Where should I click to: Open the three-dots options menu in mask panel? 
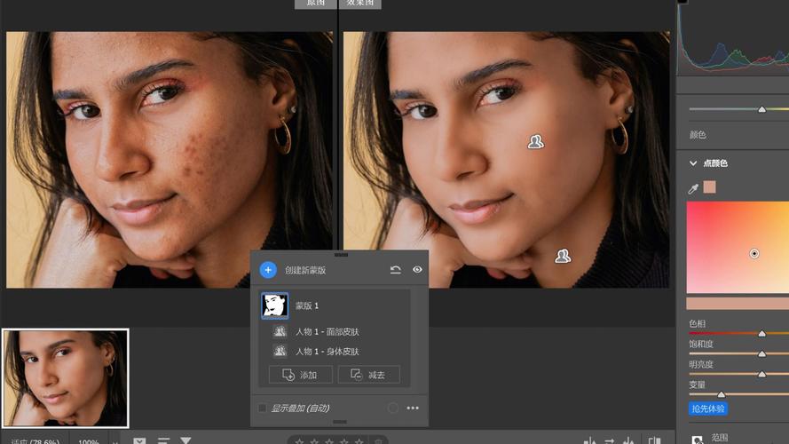(x=413, y=408)
